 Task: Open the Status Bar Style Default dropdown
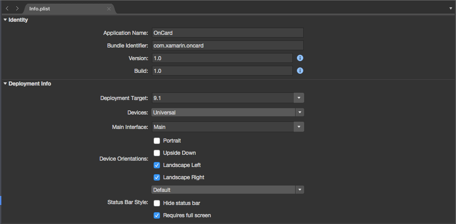pos(299,190)
